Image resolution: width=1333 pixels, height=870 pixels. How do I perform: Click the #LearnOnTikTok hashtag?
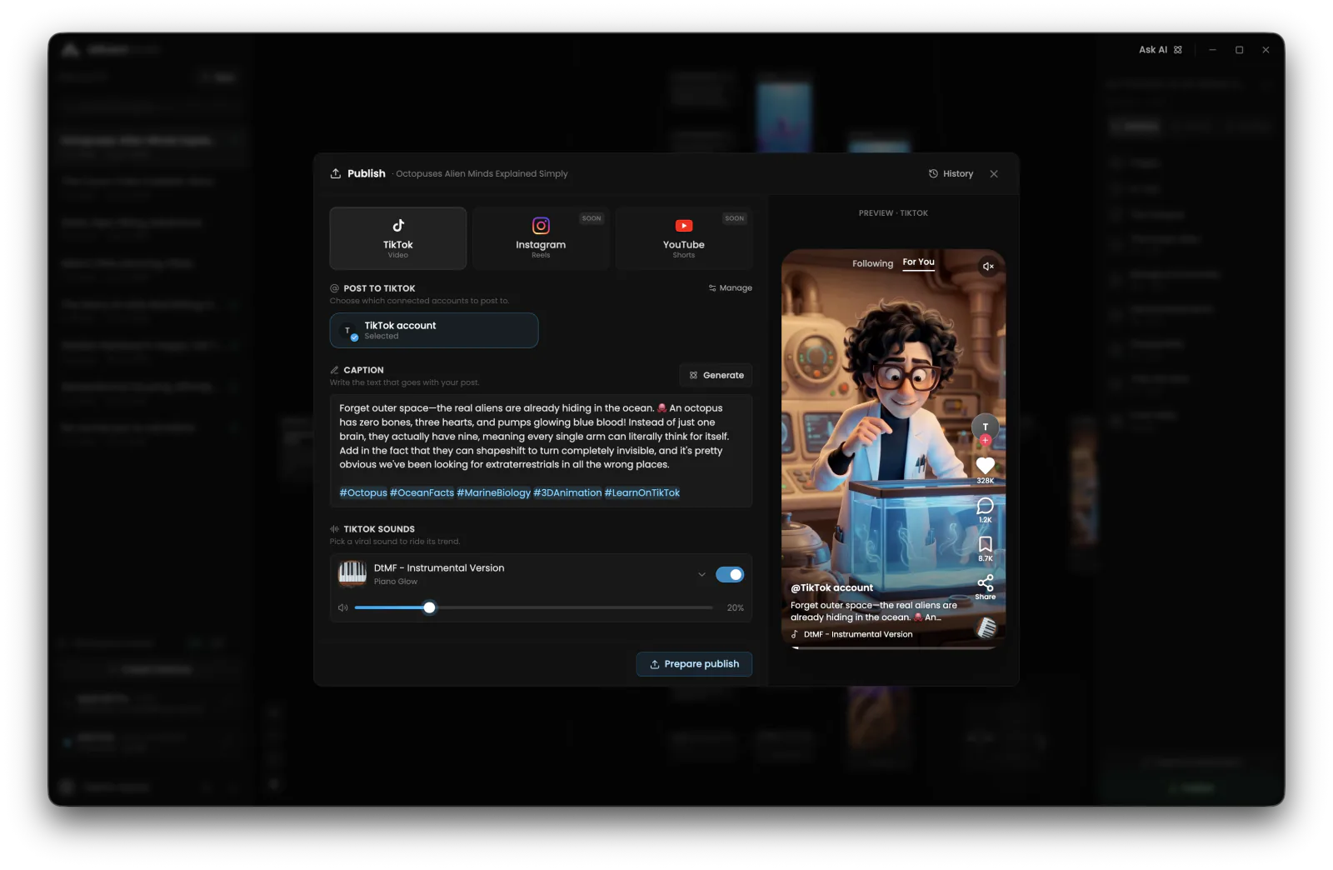coord(642,493)
